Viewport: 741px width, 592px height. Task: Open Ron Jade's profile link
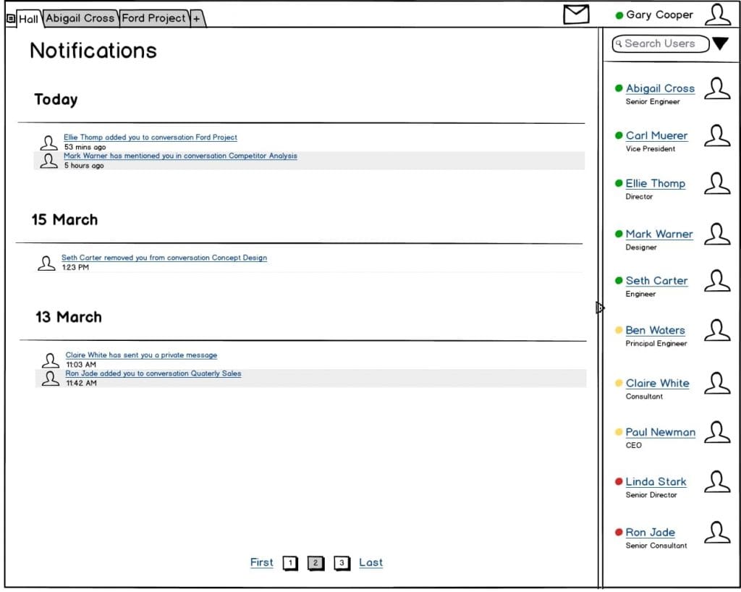[651, 533]
